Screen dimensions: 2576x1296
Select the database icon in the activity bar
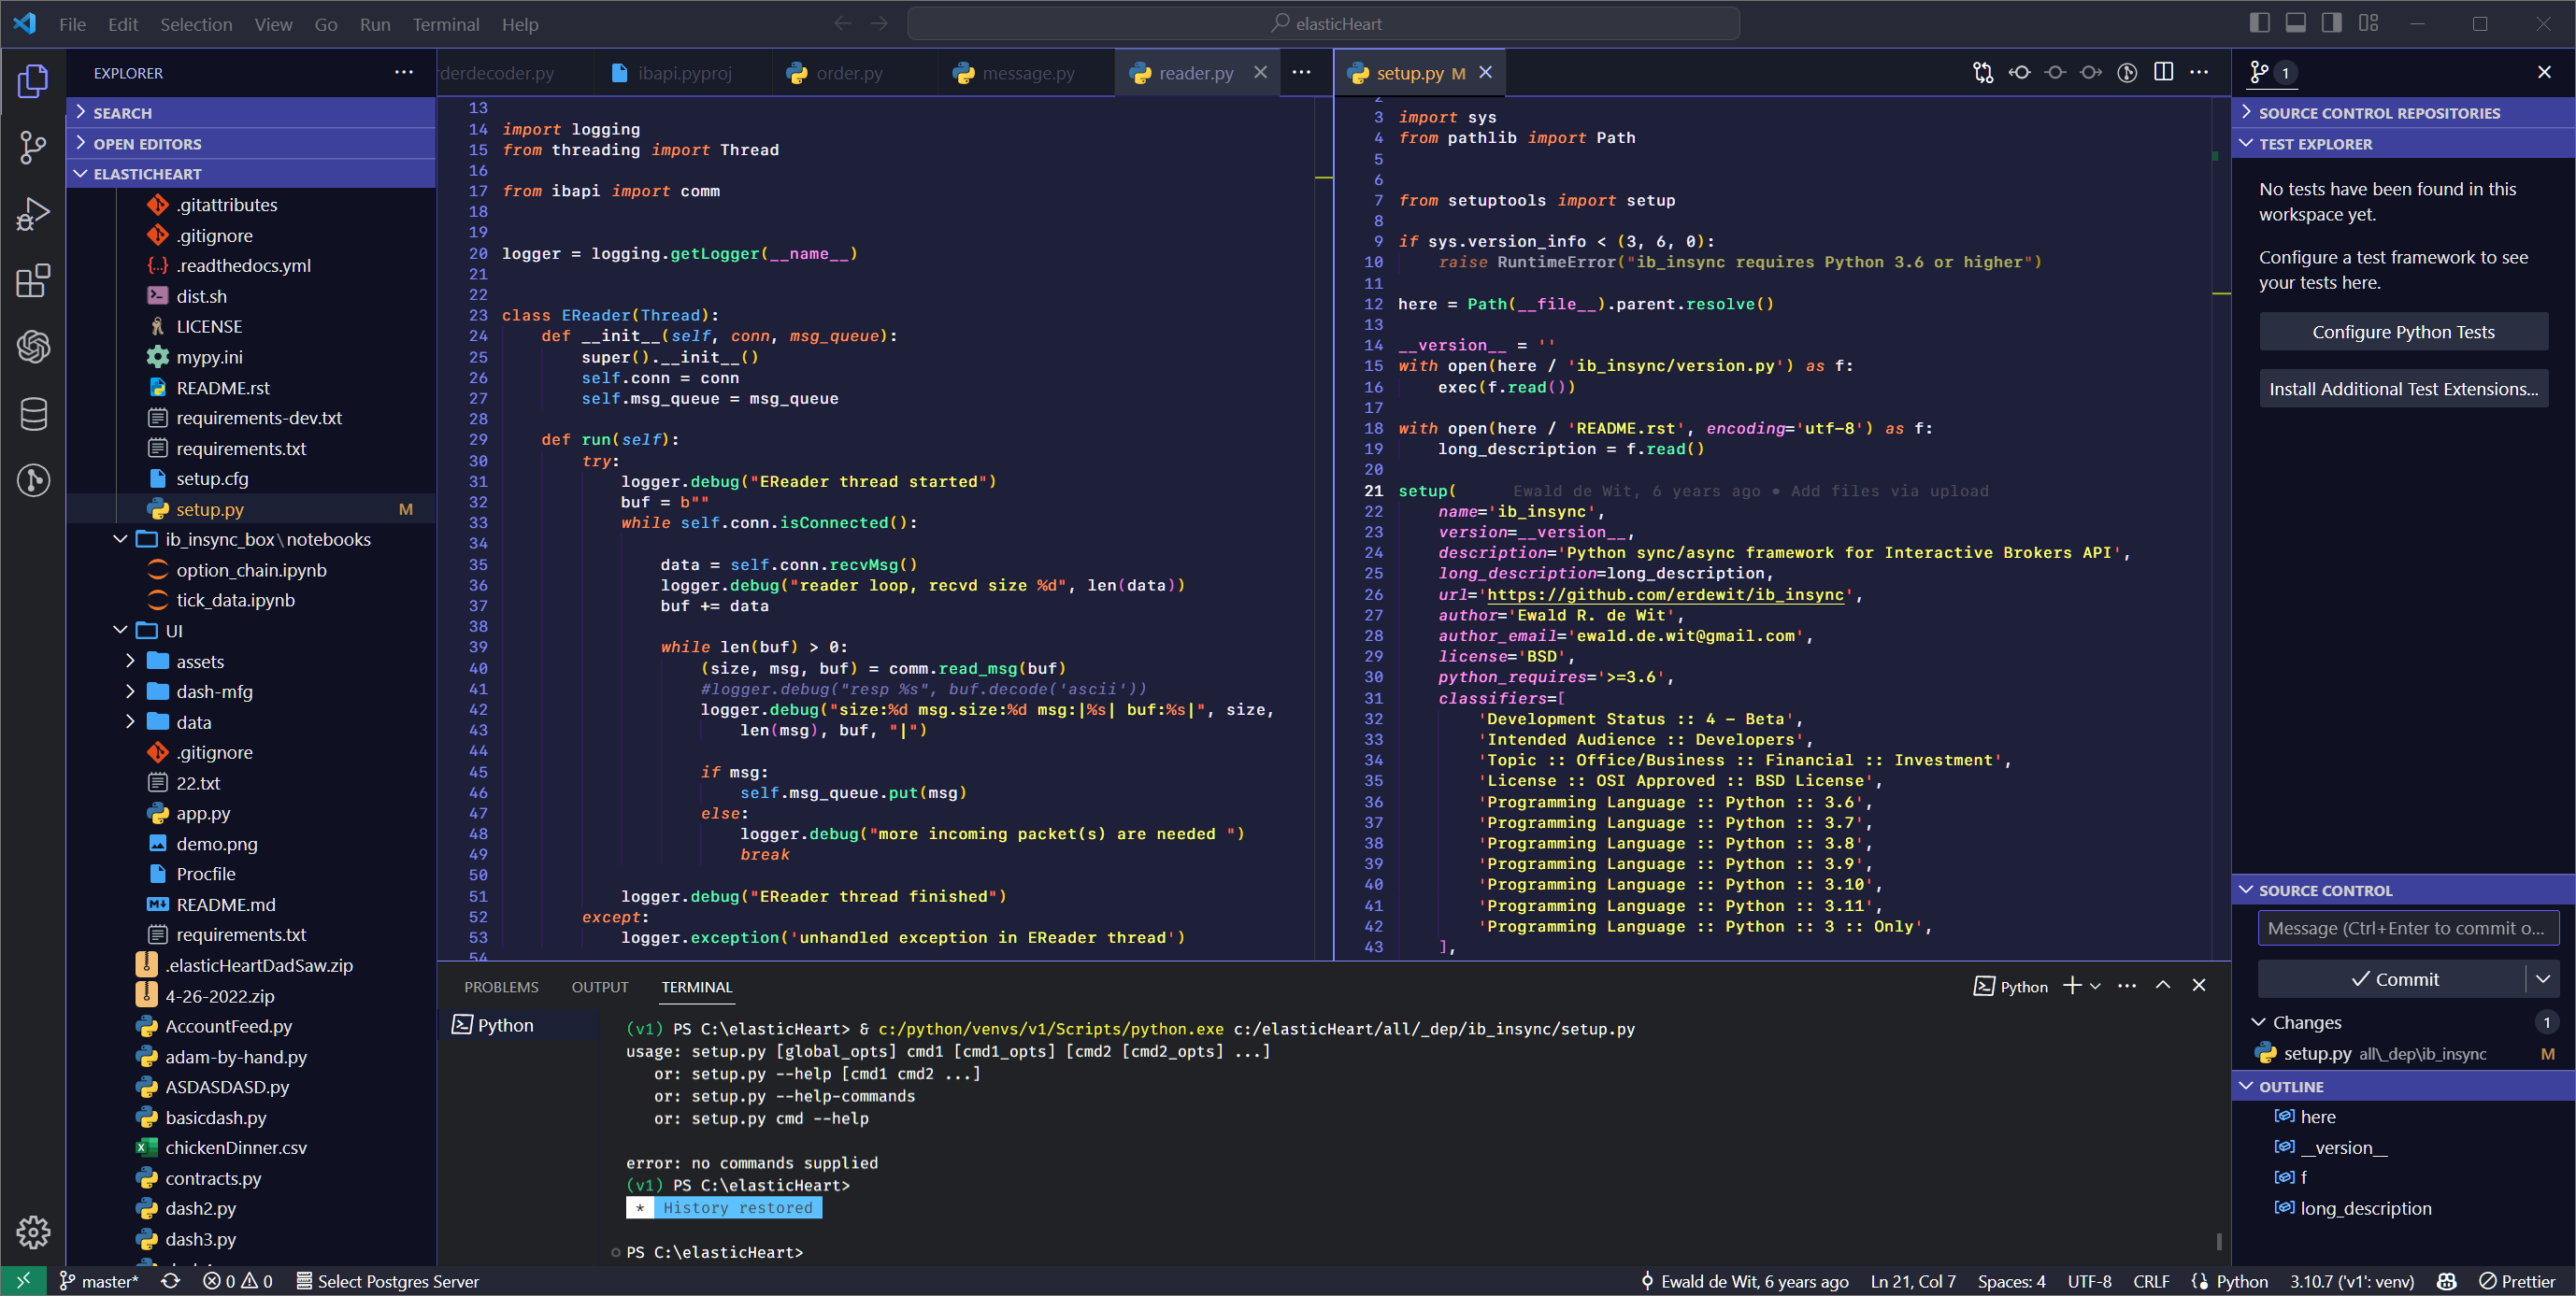[33, 414]
